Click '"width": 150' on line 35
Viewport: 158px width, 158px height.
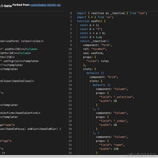click(x=109, y=149)
